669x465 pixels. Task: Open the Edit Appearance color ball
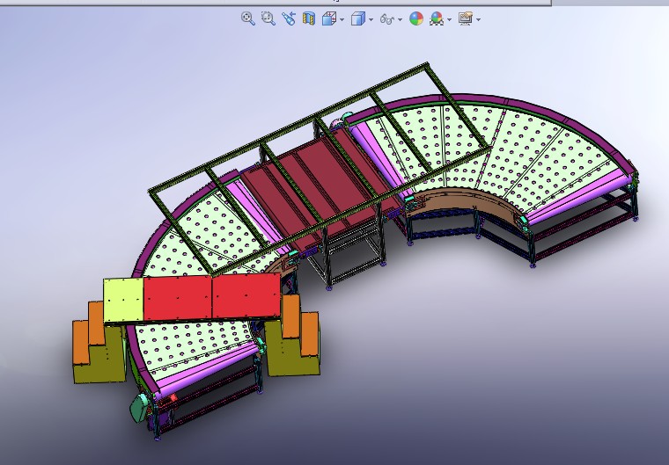click(x=416, y=18)
